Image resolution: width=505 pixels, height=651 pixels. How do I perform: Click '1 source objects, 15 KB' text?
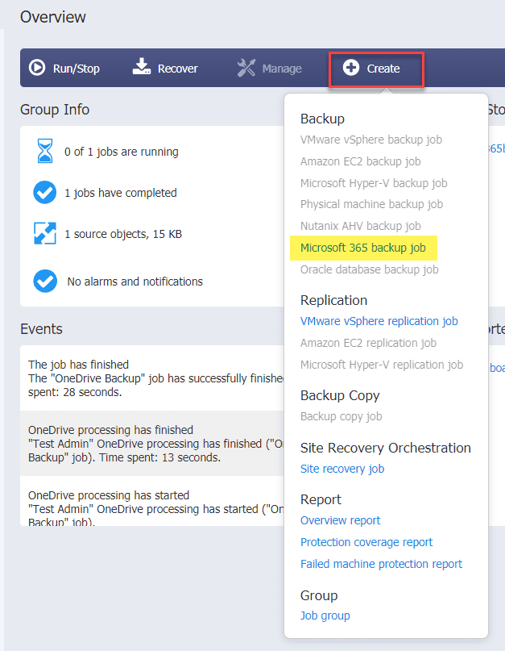coord(123,234)
